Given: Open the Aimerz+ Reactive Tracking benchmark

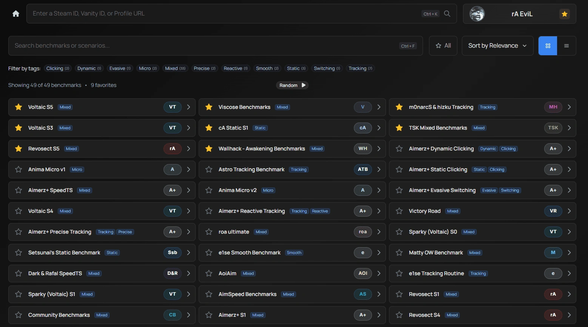Looking at the screenshot, I should pyautogui.click(x=252, y=211).
